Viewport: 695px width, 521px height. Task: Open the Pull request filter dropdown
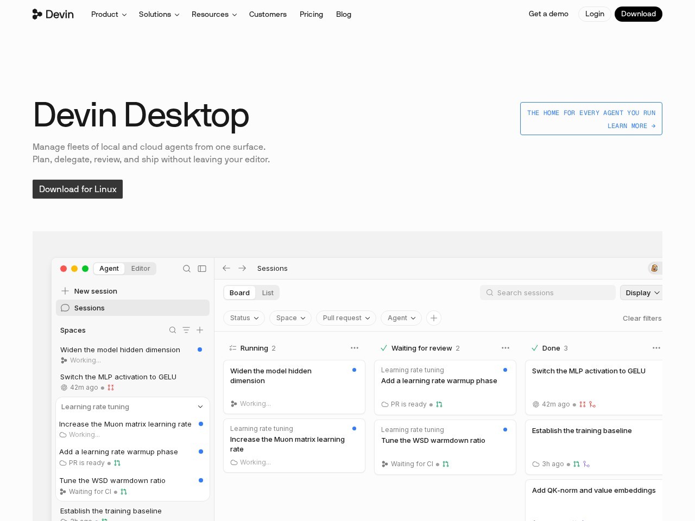pyautogui.click(x=346, y=318)
